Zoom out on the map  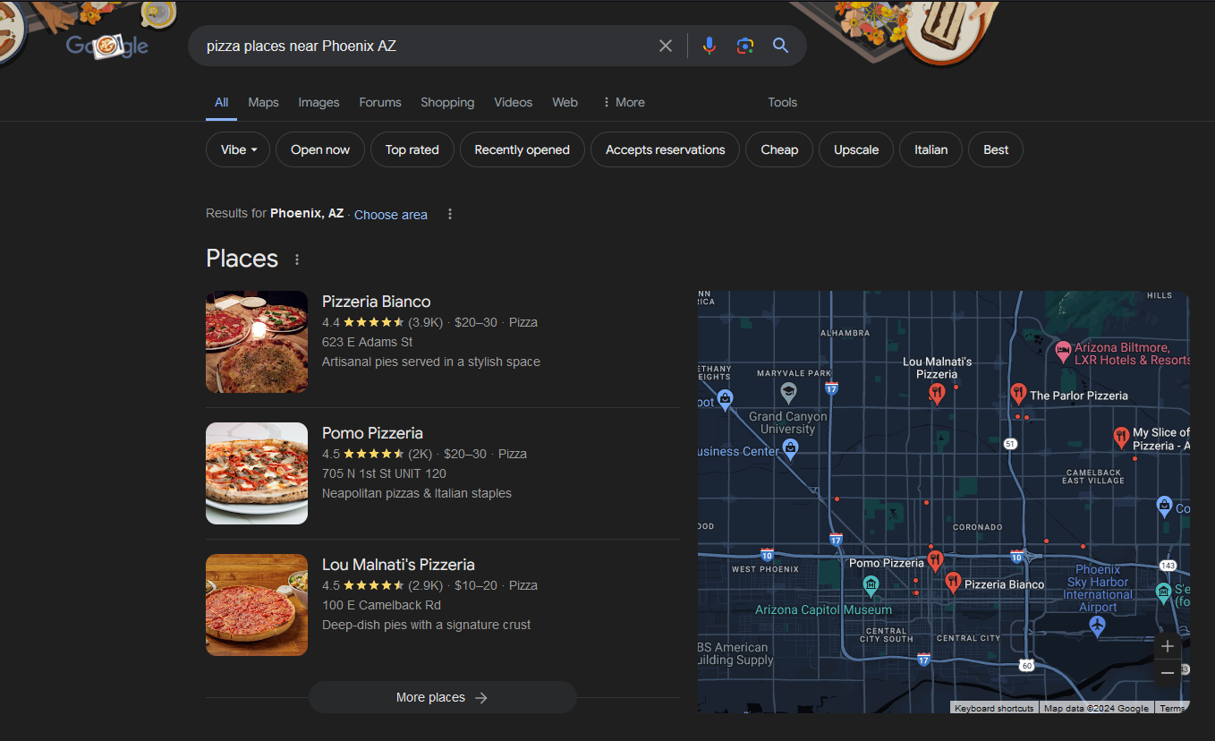(1167, 673)
